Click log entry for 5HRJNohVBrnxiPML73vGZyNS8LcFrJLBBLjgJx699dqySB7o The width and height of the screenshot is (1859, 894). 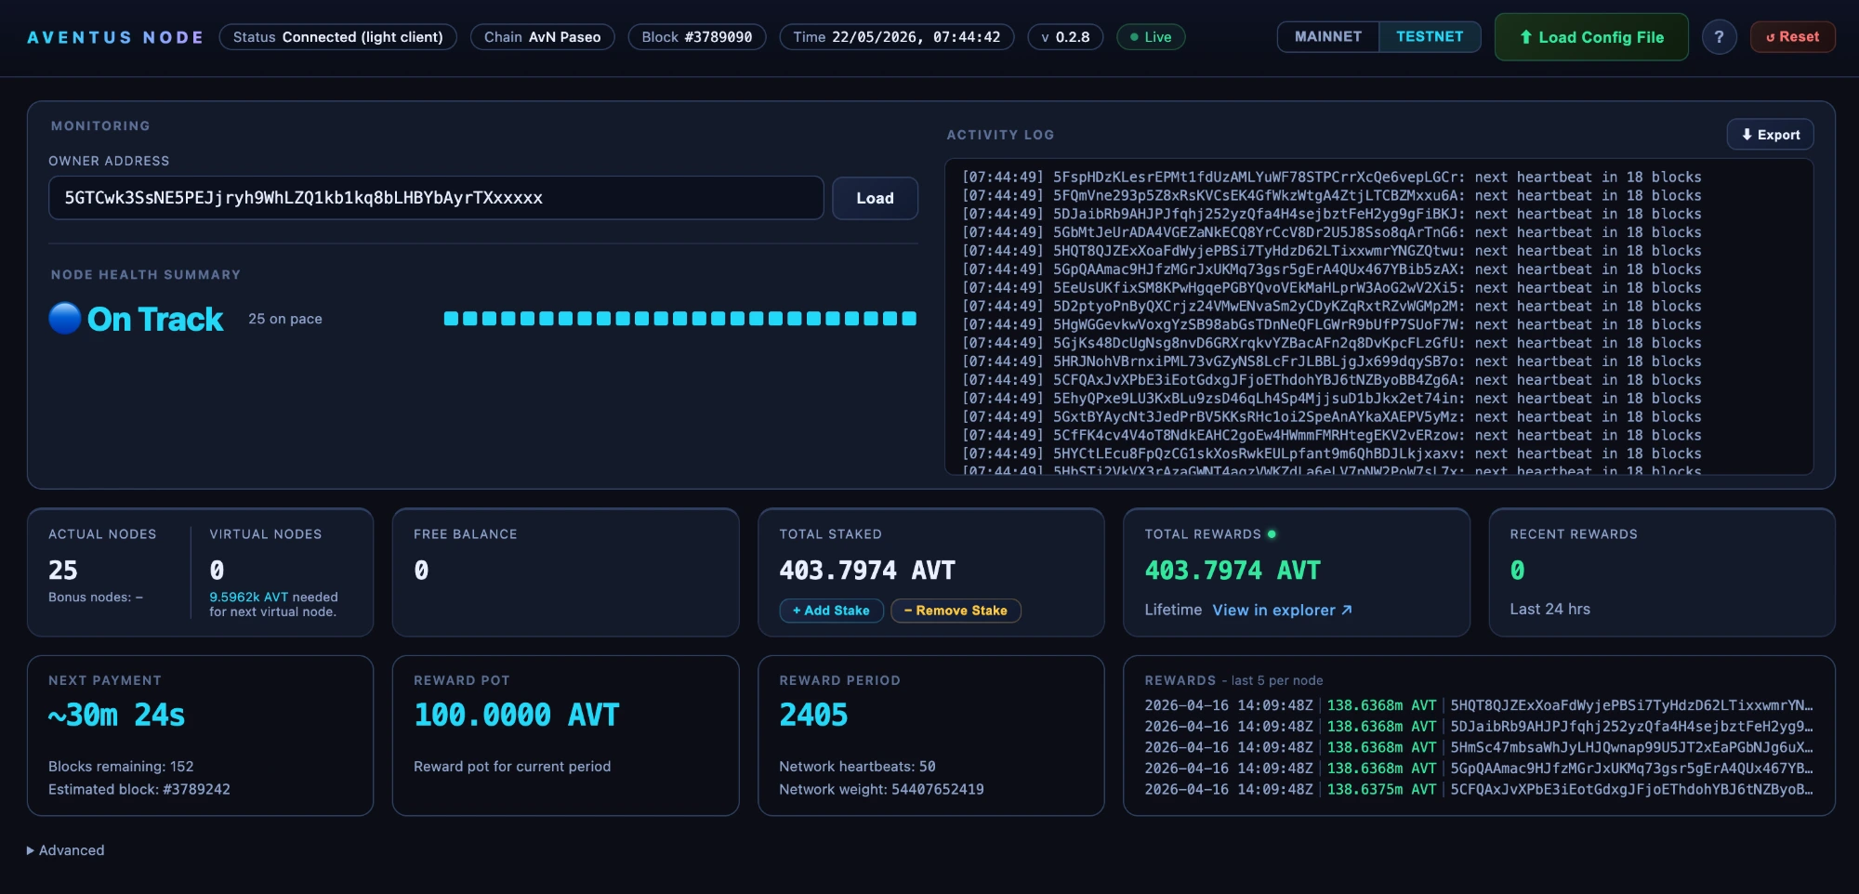point(1331,362)
